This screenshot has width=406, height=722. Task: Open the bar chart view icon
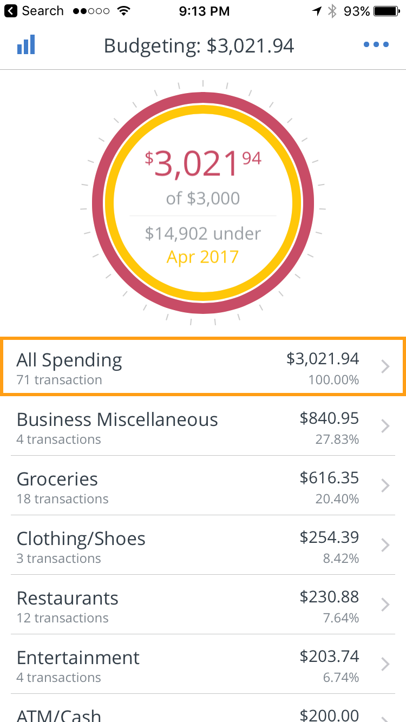26,44
